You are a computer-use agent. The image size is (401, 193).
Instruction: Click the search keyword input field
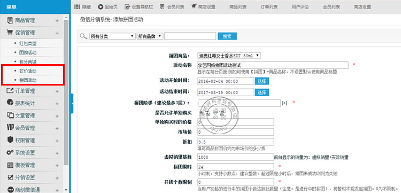point(190,36)
